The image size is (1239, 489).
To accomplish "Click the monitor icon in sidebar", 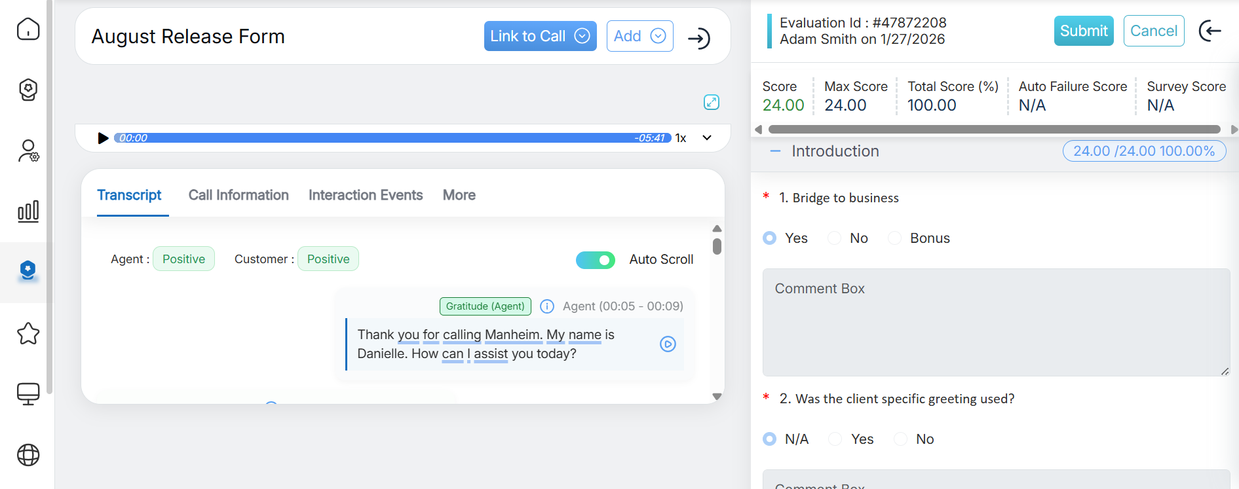I will coord(28,394).
